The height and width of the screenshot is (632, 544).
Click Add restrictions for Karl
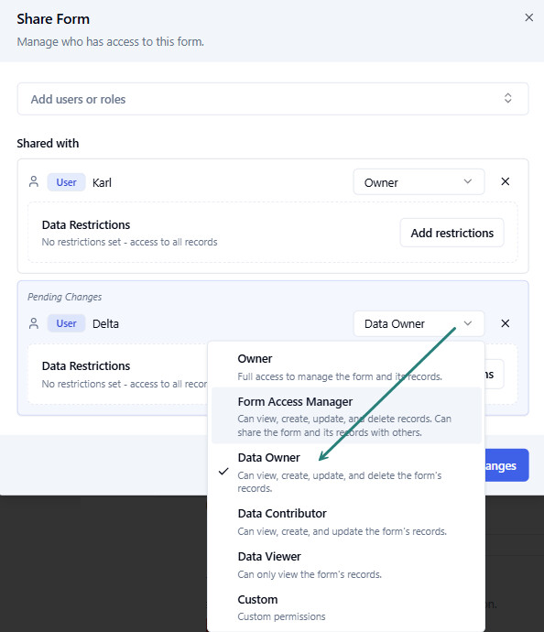pyautogui.click(x=452, y=233)
